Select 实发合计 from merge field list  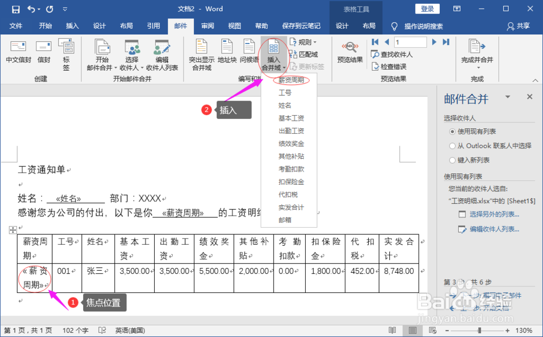pos(291,207)
